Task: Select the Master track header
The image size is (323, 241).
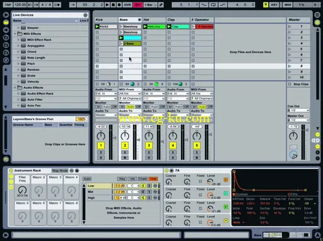Action: (x=298, y=20)
